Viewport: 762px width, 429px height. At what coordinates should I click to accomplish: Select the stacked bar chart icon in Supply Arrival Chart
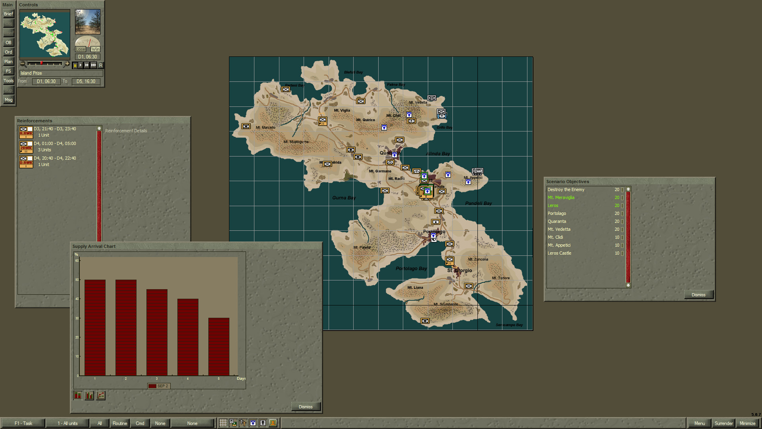tap(78, 395)
